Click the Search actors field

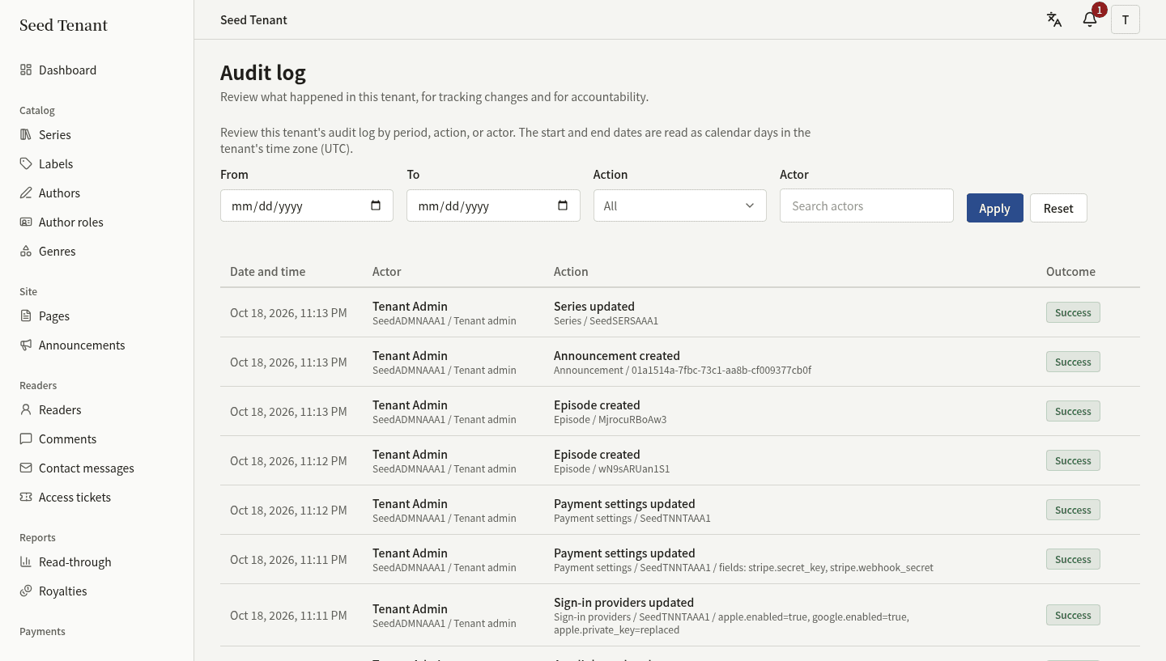[866, 206]
